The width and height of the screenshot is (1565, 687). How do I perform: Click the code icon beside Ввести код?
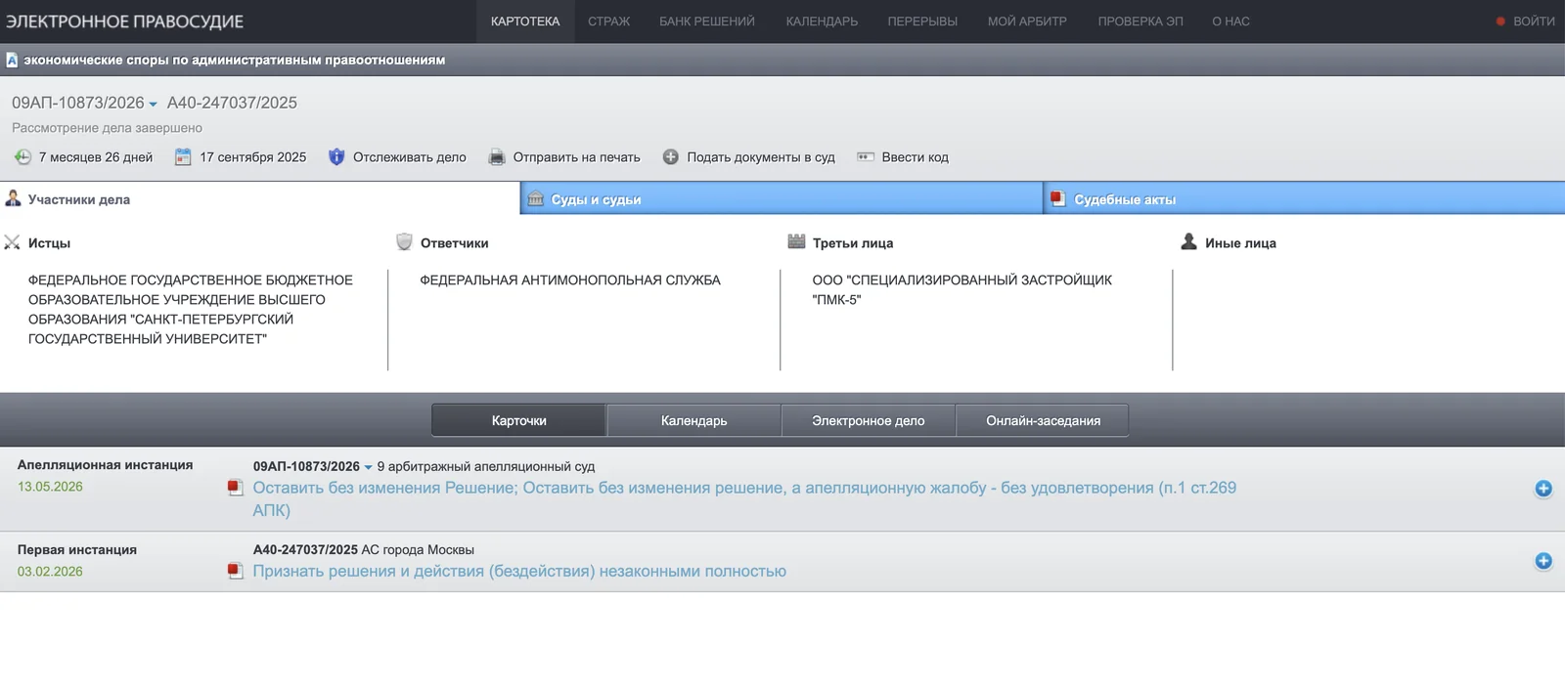coord(865,157)
